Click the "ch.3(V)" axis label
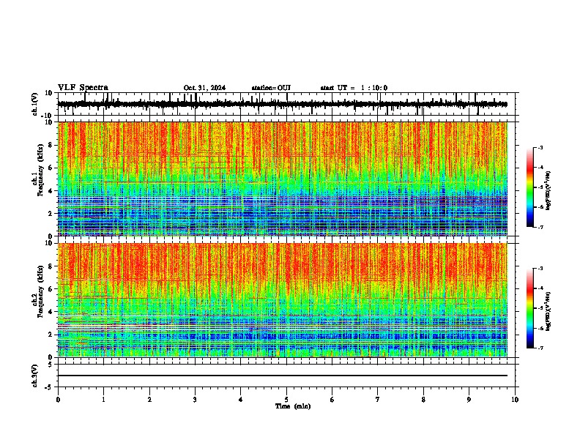The image size is (580, 448). tap(34, 376)
